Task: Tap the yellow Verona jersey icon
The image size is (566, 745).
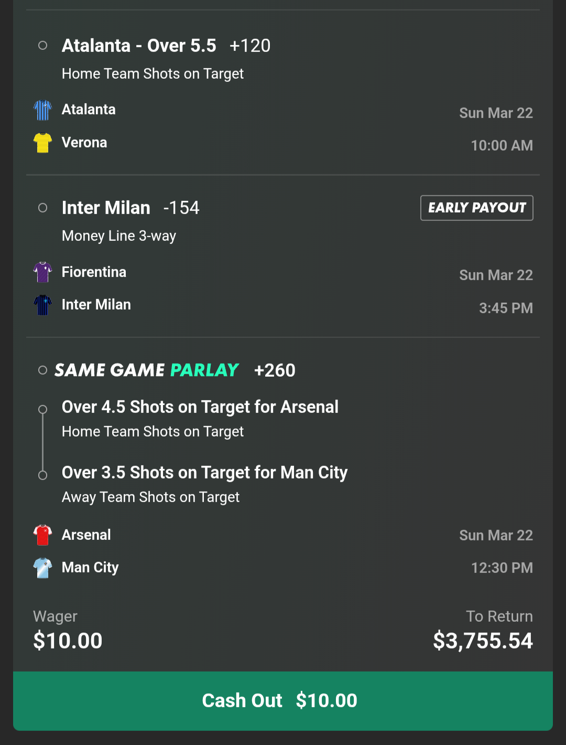Action: pyautogui.click(x=42, y=143)
